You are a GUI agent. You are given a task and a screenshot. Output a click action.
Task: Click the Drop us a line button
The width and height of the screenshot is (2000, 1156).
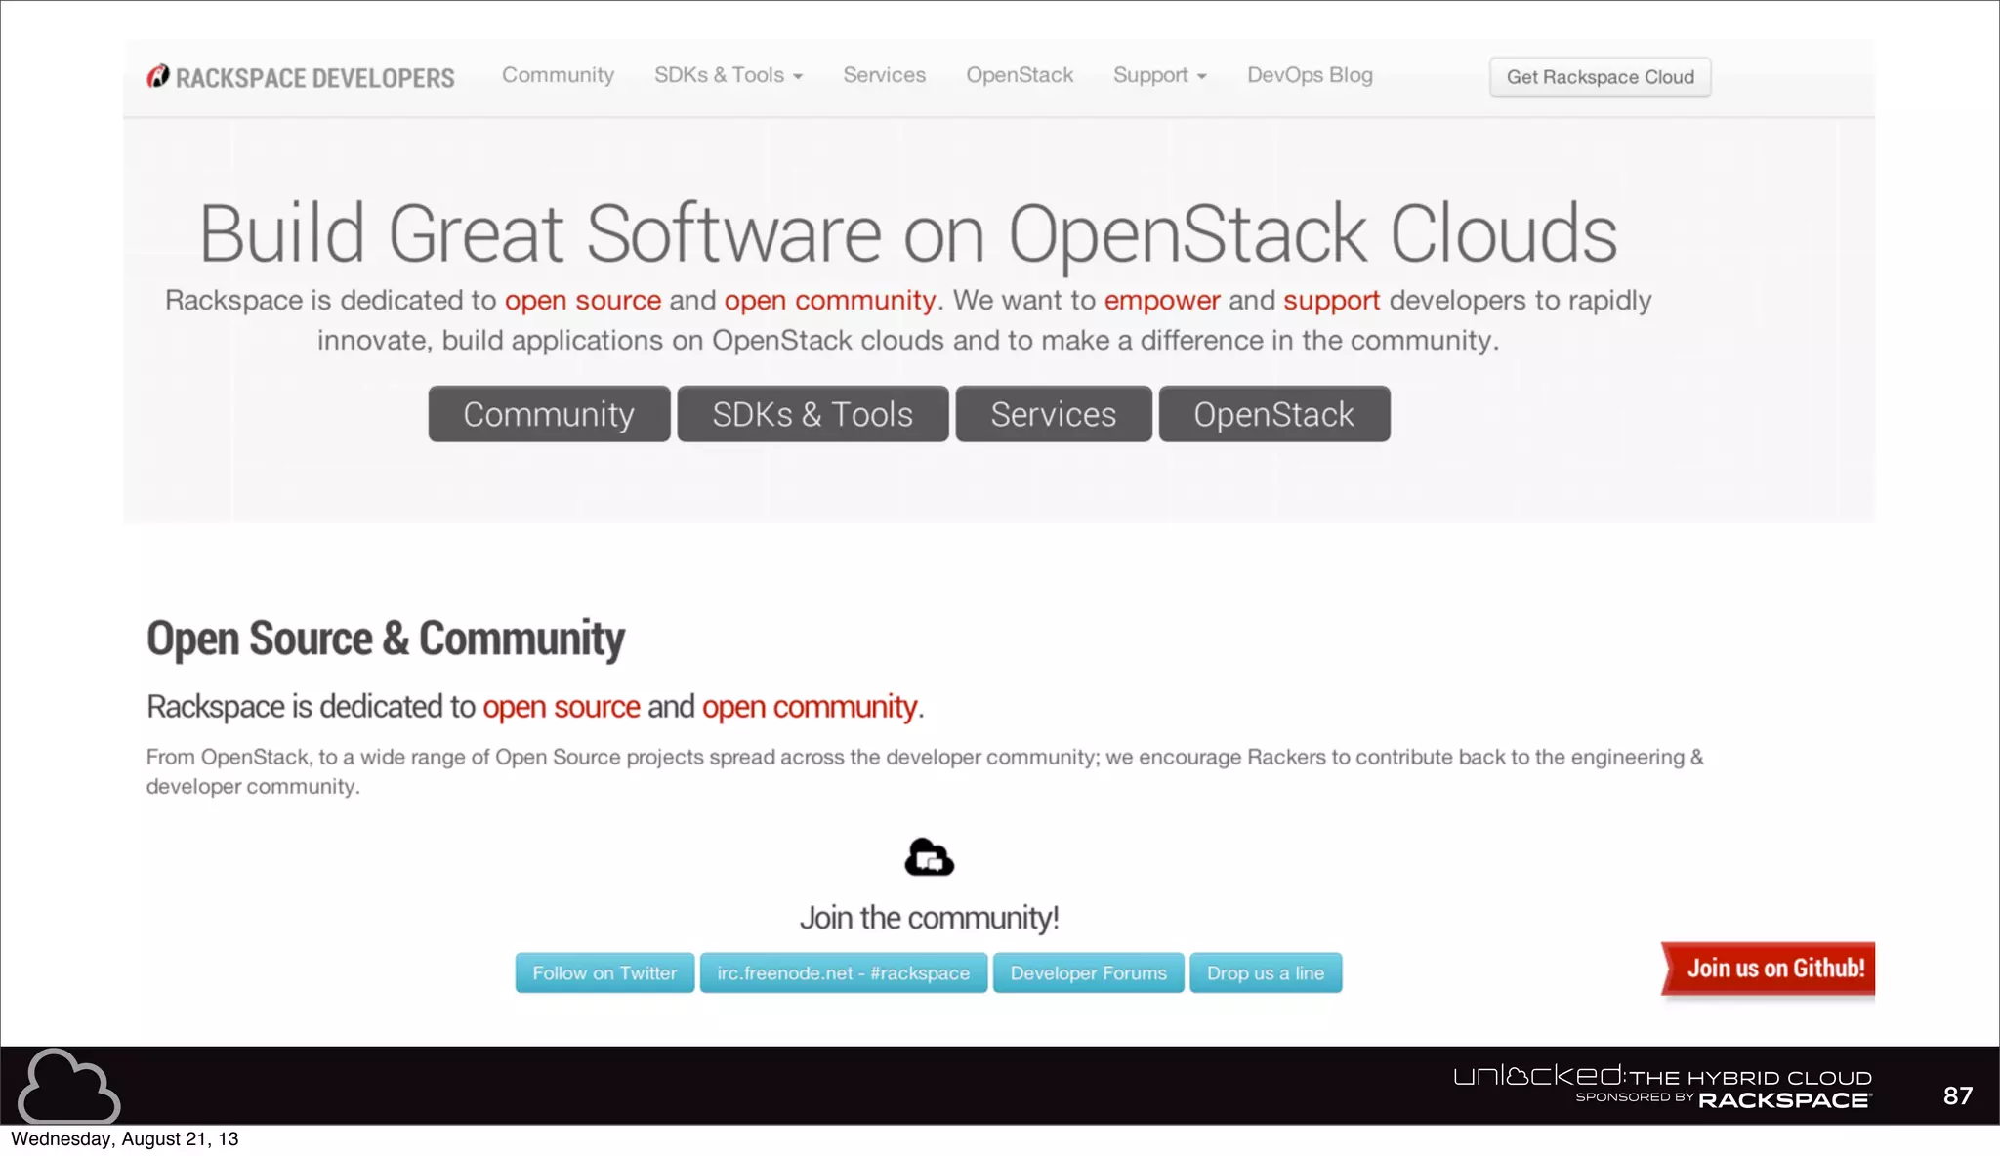pos(1265,973)
